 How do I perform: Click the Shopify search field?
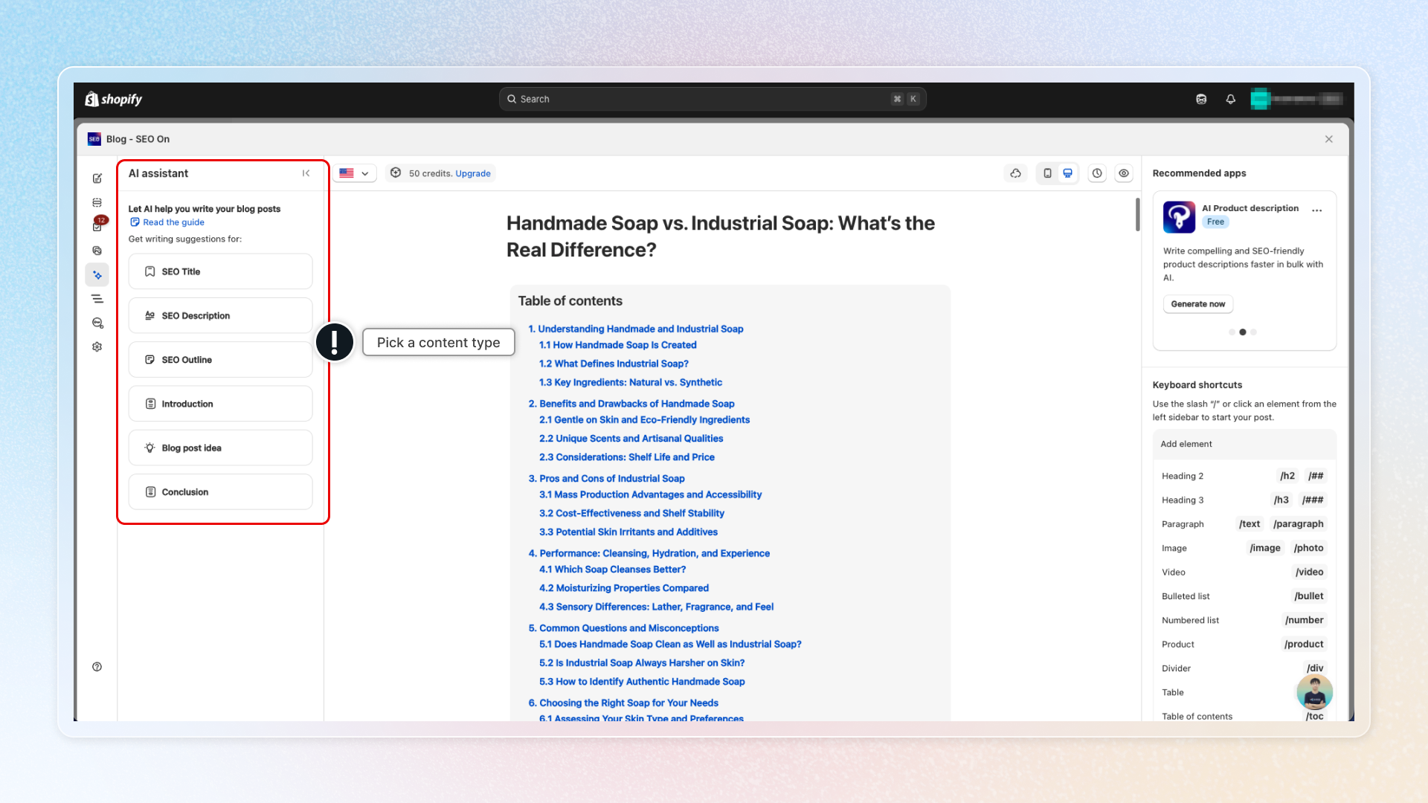pos(712,99)
